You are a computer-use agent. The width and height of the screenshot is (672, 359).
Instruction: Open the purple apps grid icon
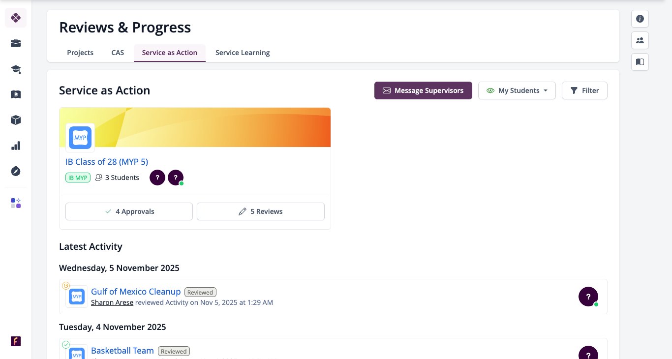16,203
